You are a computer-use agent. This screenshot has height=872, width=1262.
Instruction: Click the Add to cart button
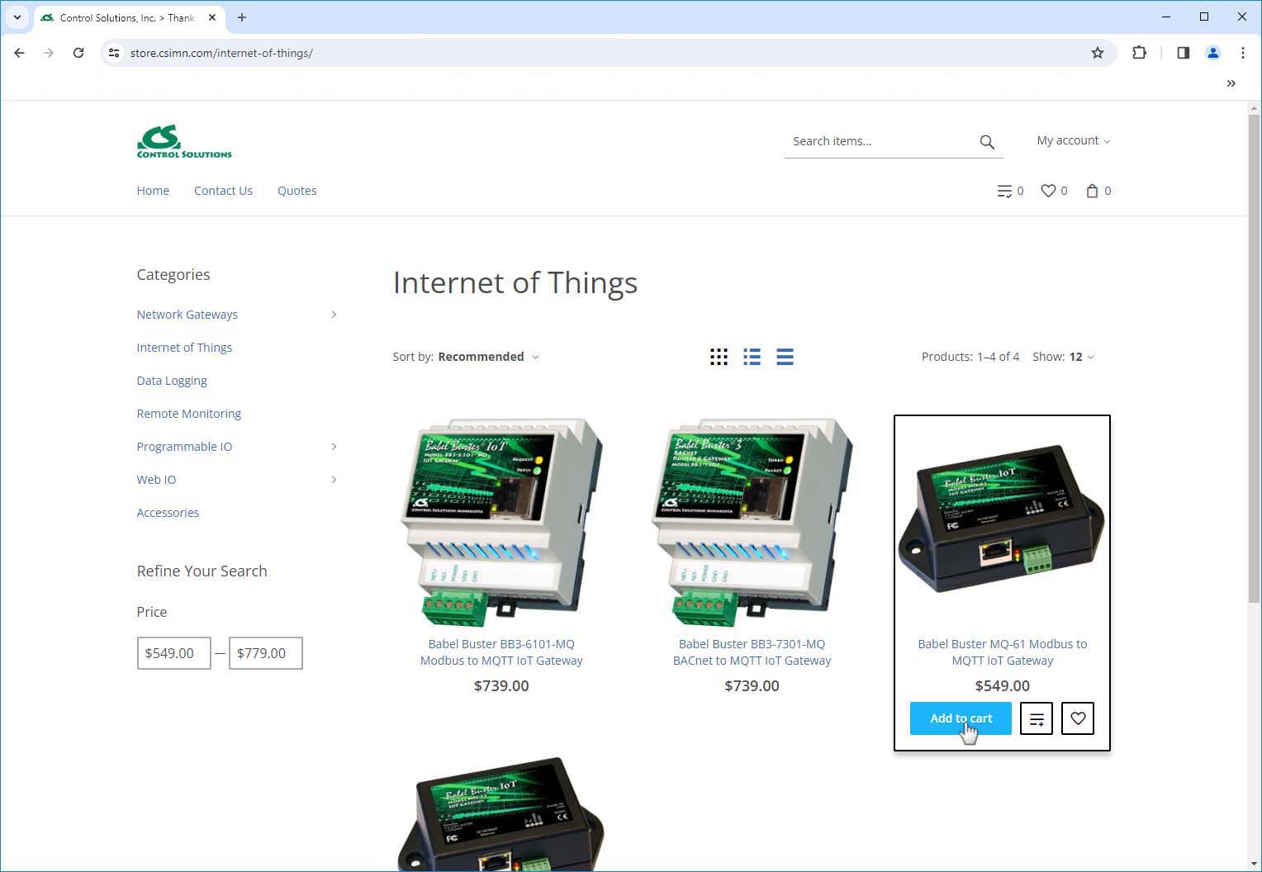point(961,718)
